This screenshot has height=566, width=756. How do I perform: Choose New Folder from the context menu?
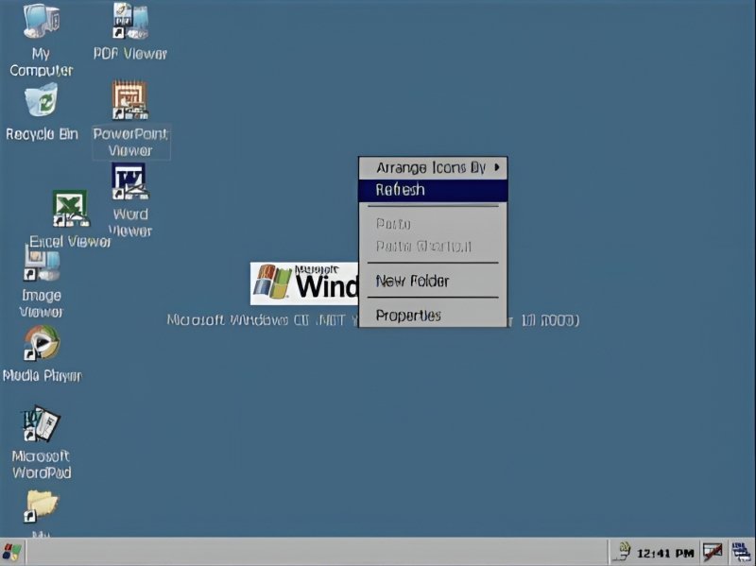(x=433, y=281)
